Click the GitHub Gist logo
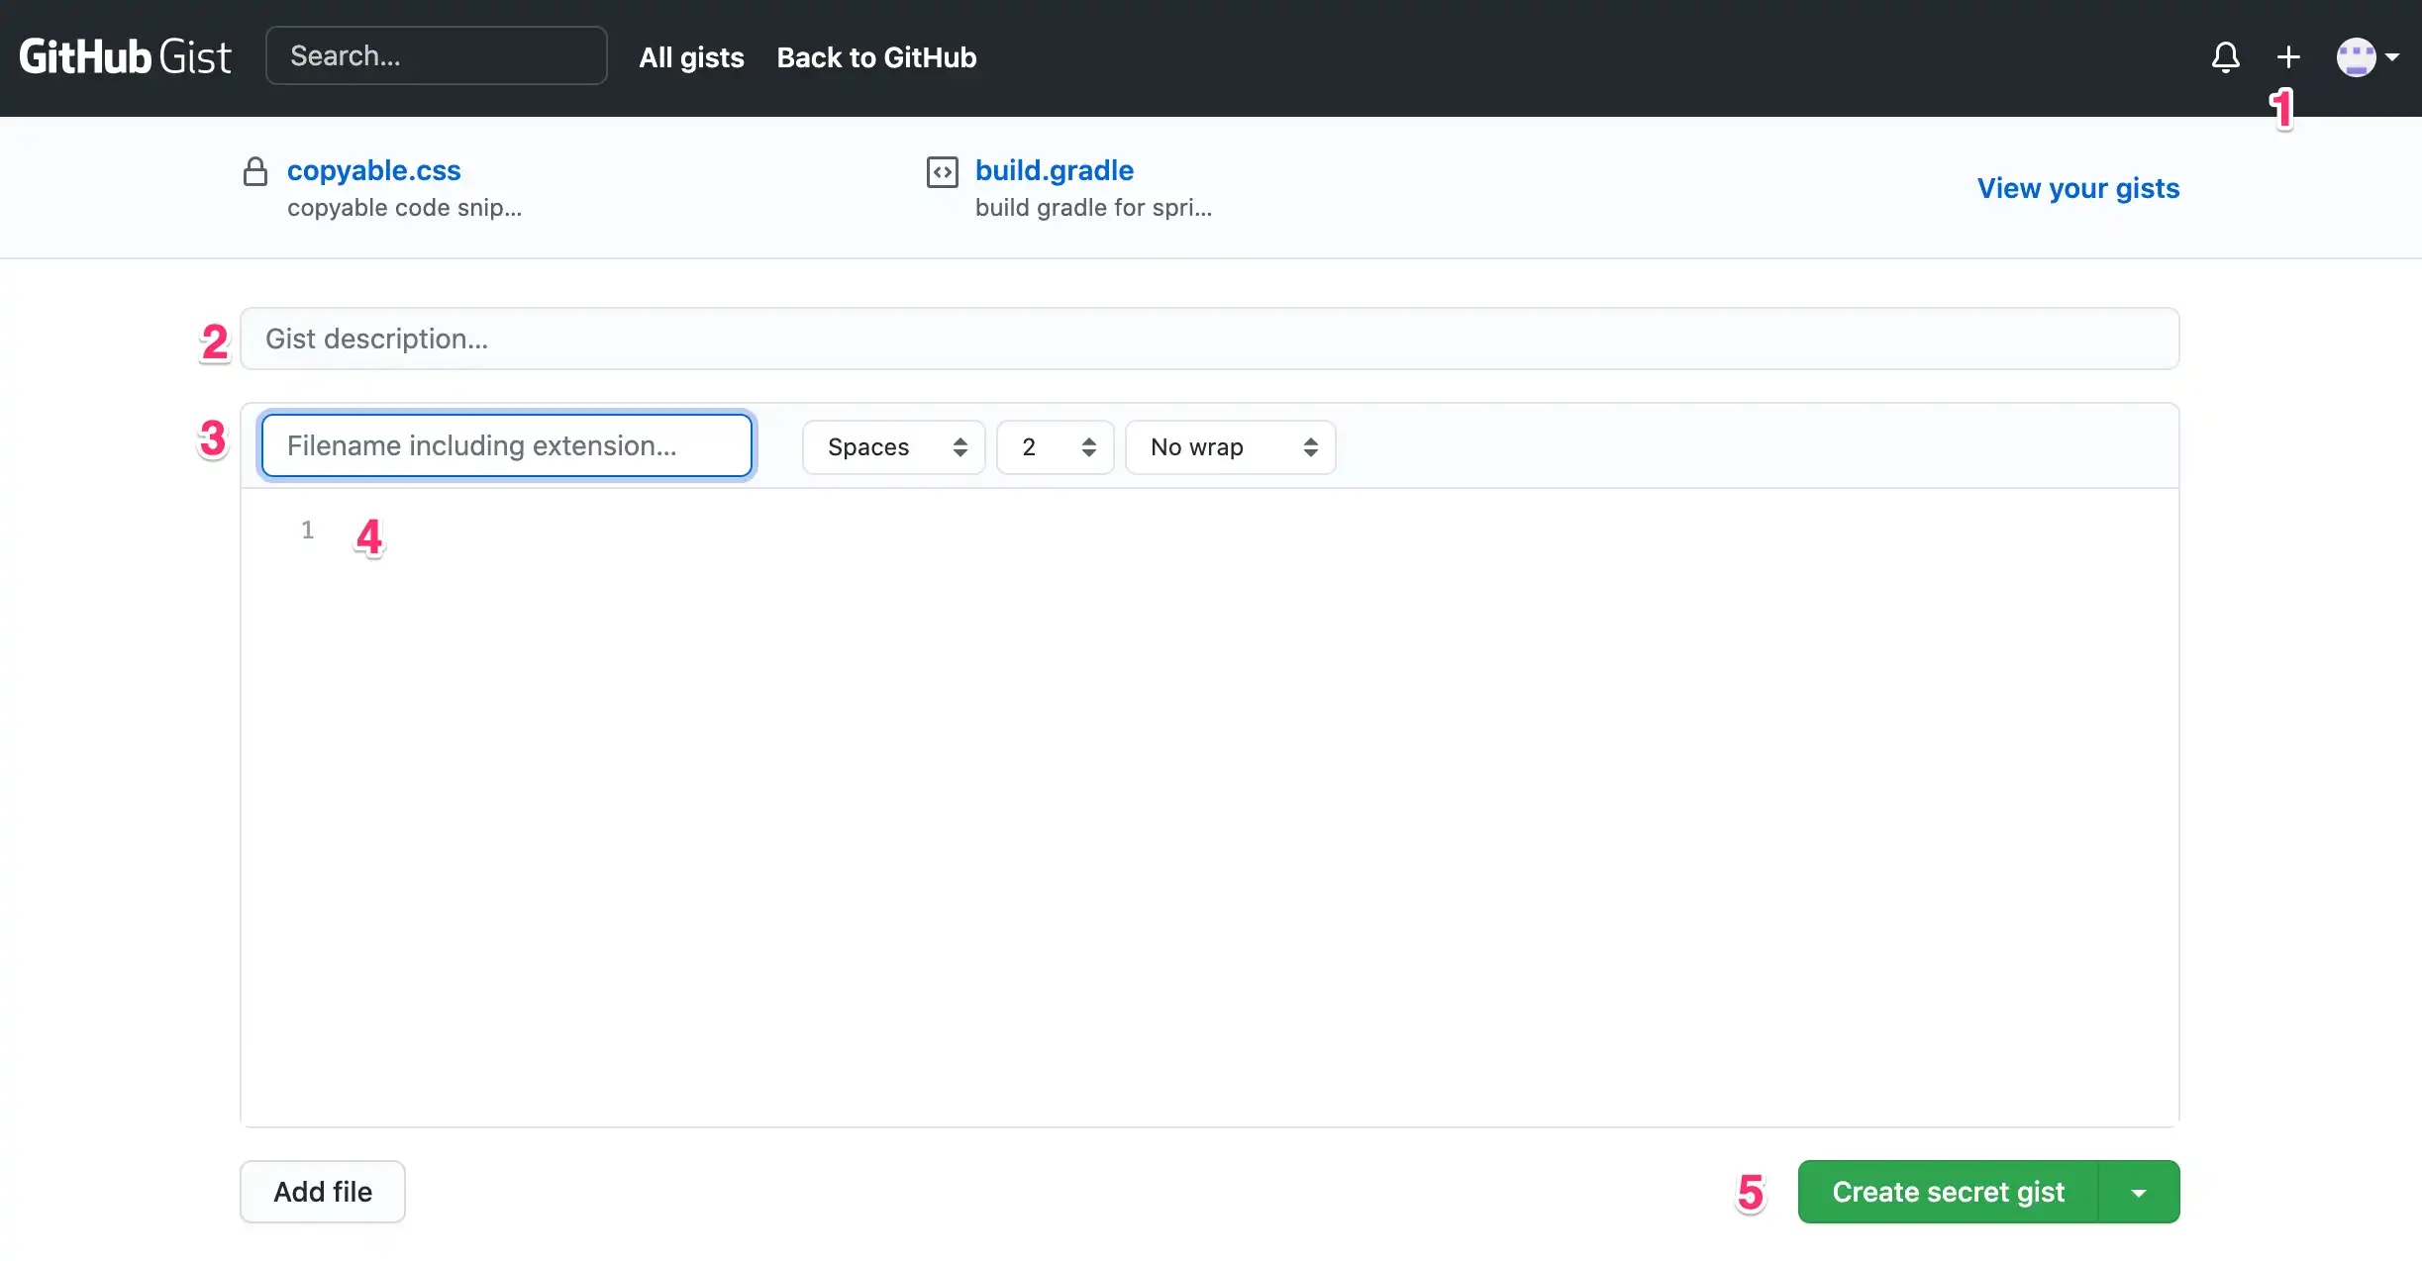This screenshot has width=2422, height=1261. tap(125, 57)
